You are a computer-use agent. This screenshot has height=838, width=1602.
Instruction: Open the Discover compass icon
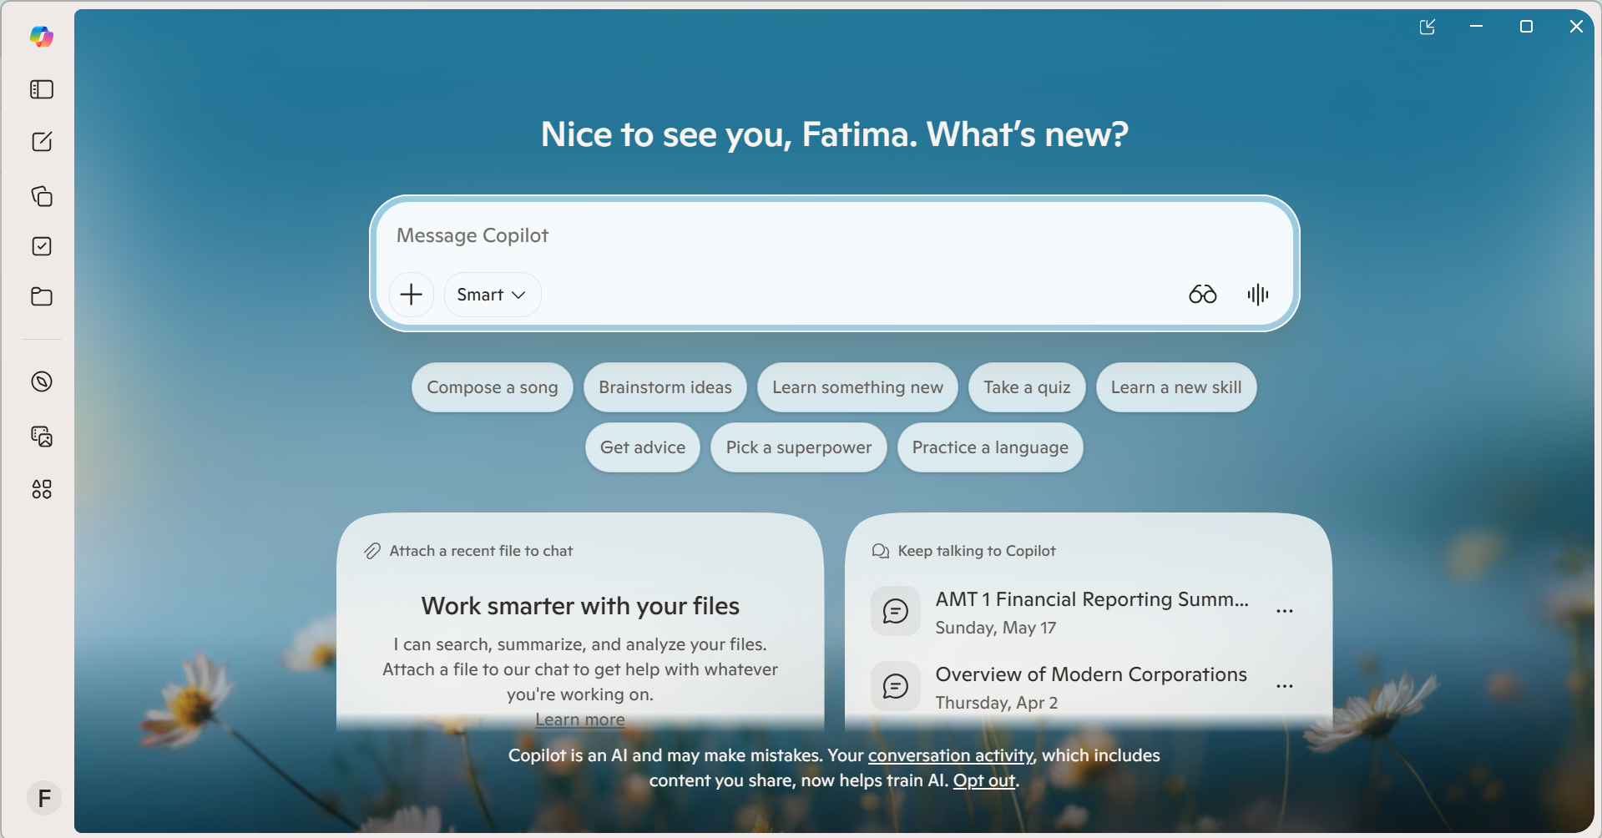click(x=42, y=381)
